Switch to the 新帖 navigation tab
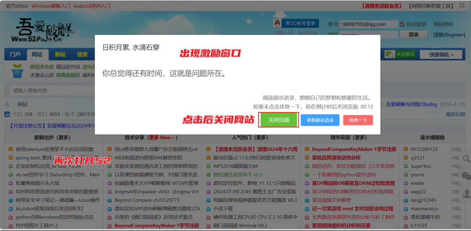The height and width of the screenshot is (231, 471). click(x=60, y=55)
